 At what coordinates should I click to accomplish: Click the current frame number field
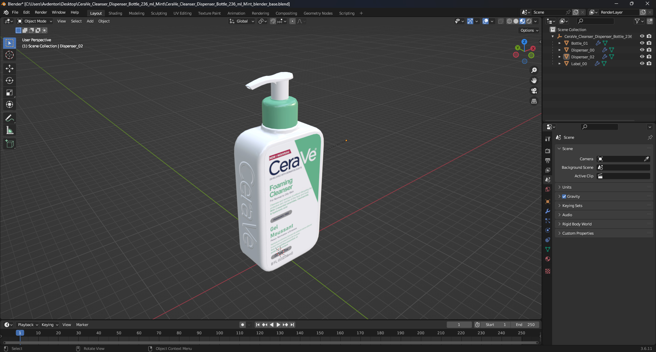[459, 325]
